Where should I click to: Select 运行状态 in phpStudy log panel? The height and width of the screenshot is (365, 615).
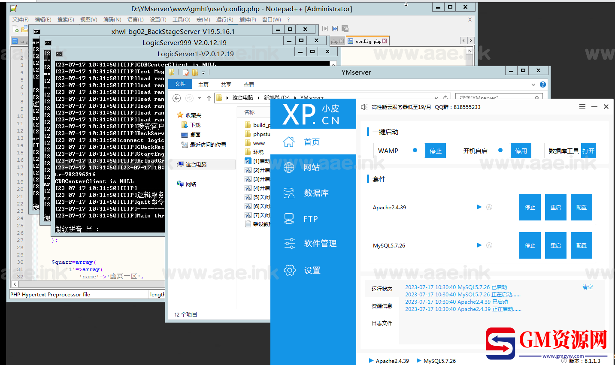click(x=382, y=289)
